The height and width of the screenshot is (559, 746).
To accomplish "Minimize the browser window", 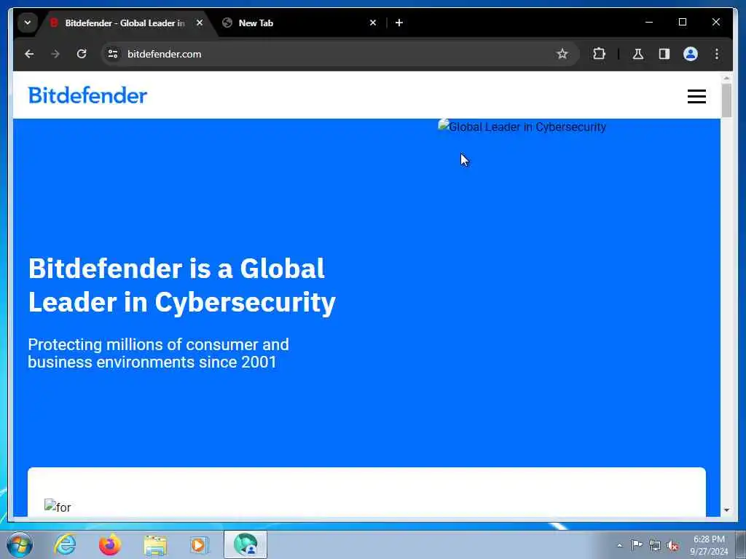I will [649, 22].
